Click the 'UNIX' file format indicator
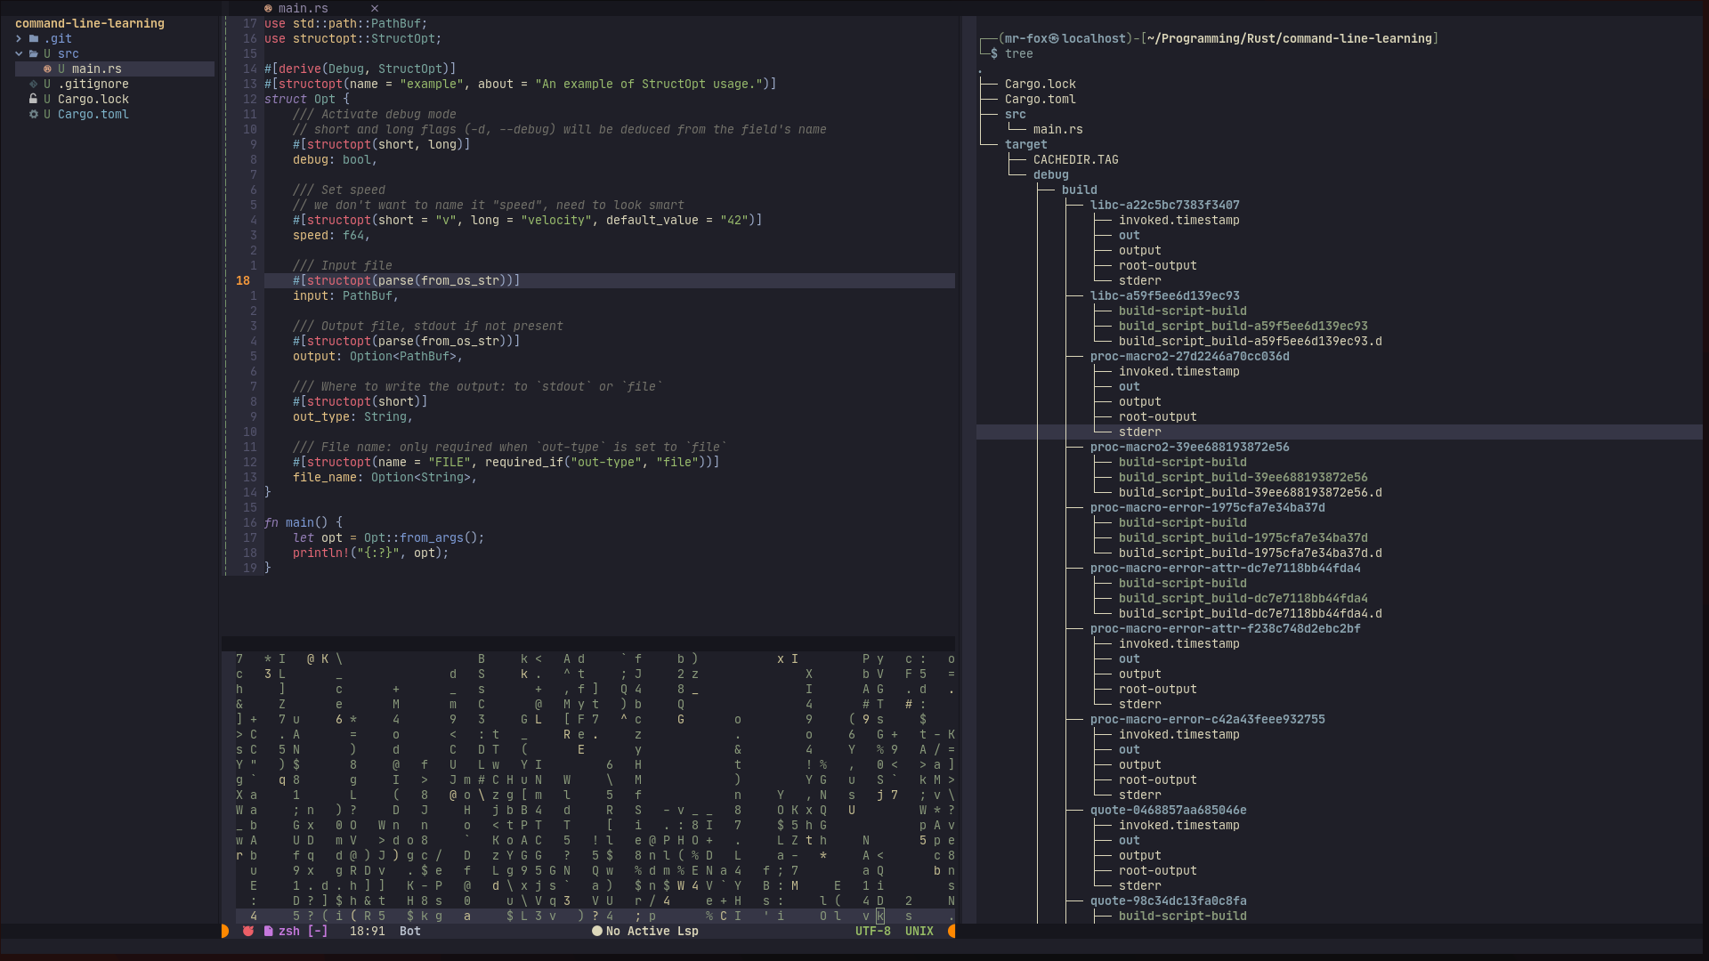 click(919, 931)
